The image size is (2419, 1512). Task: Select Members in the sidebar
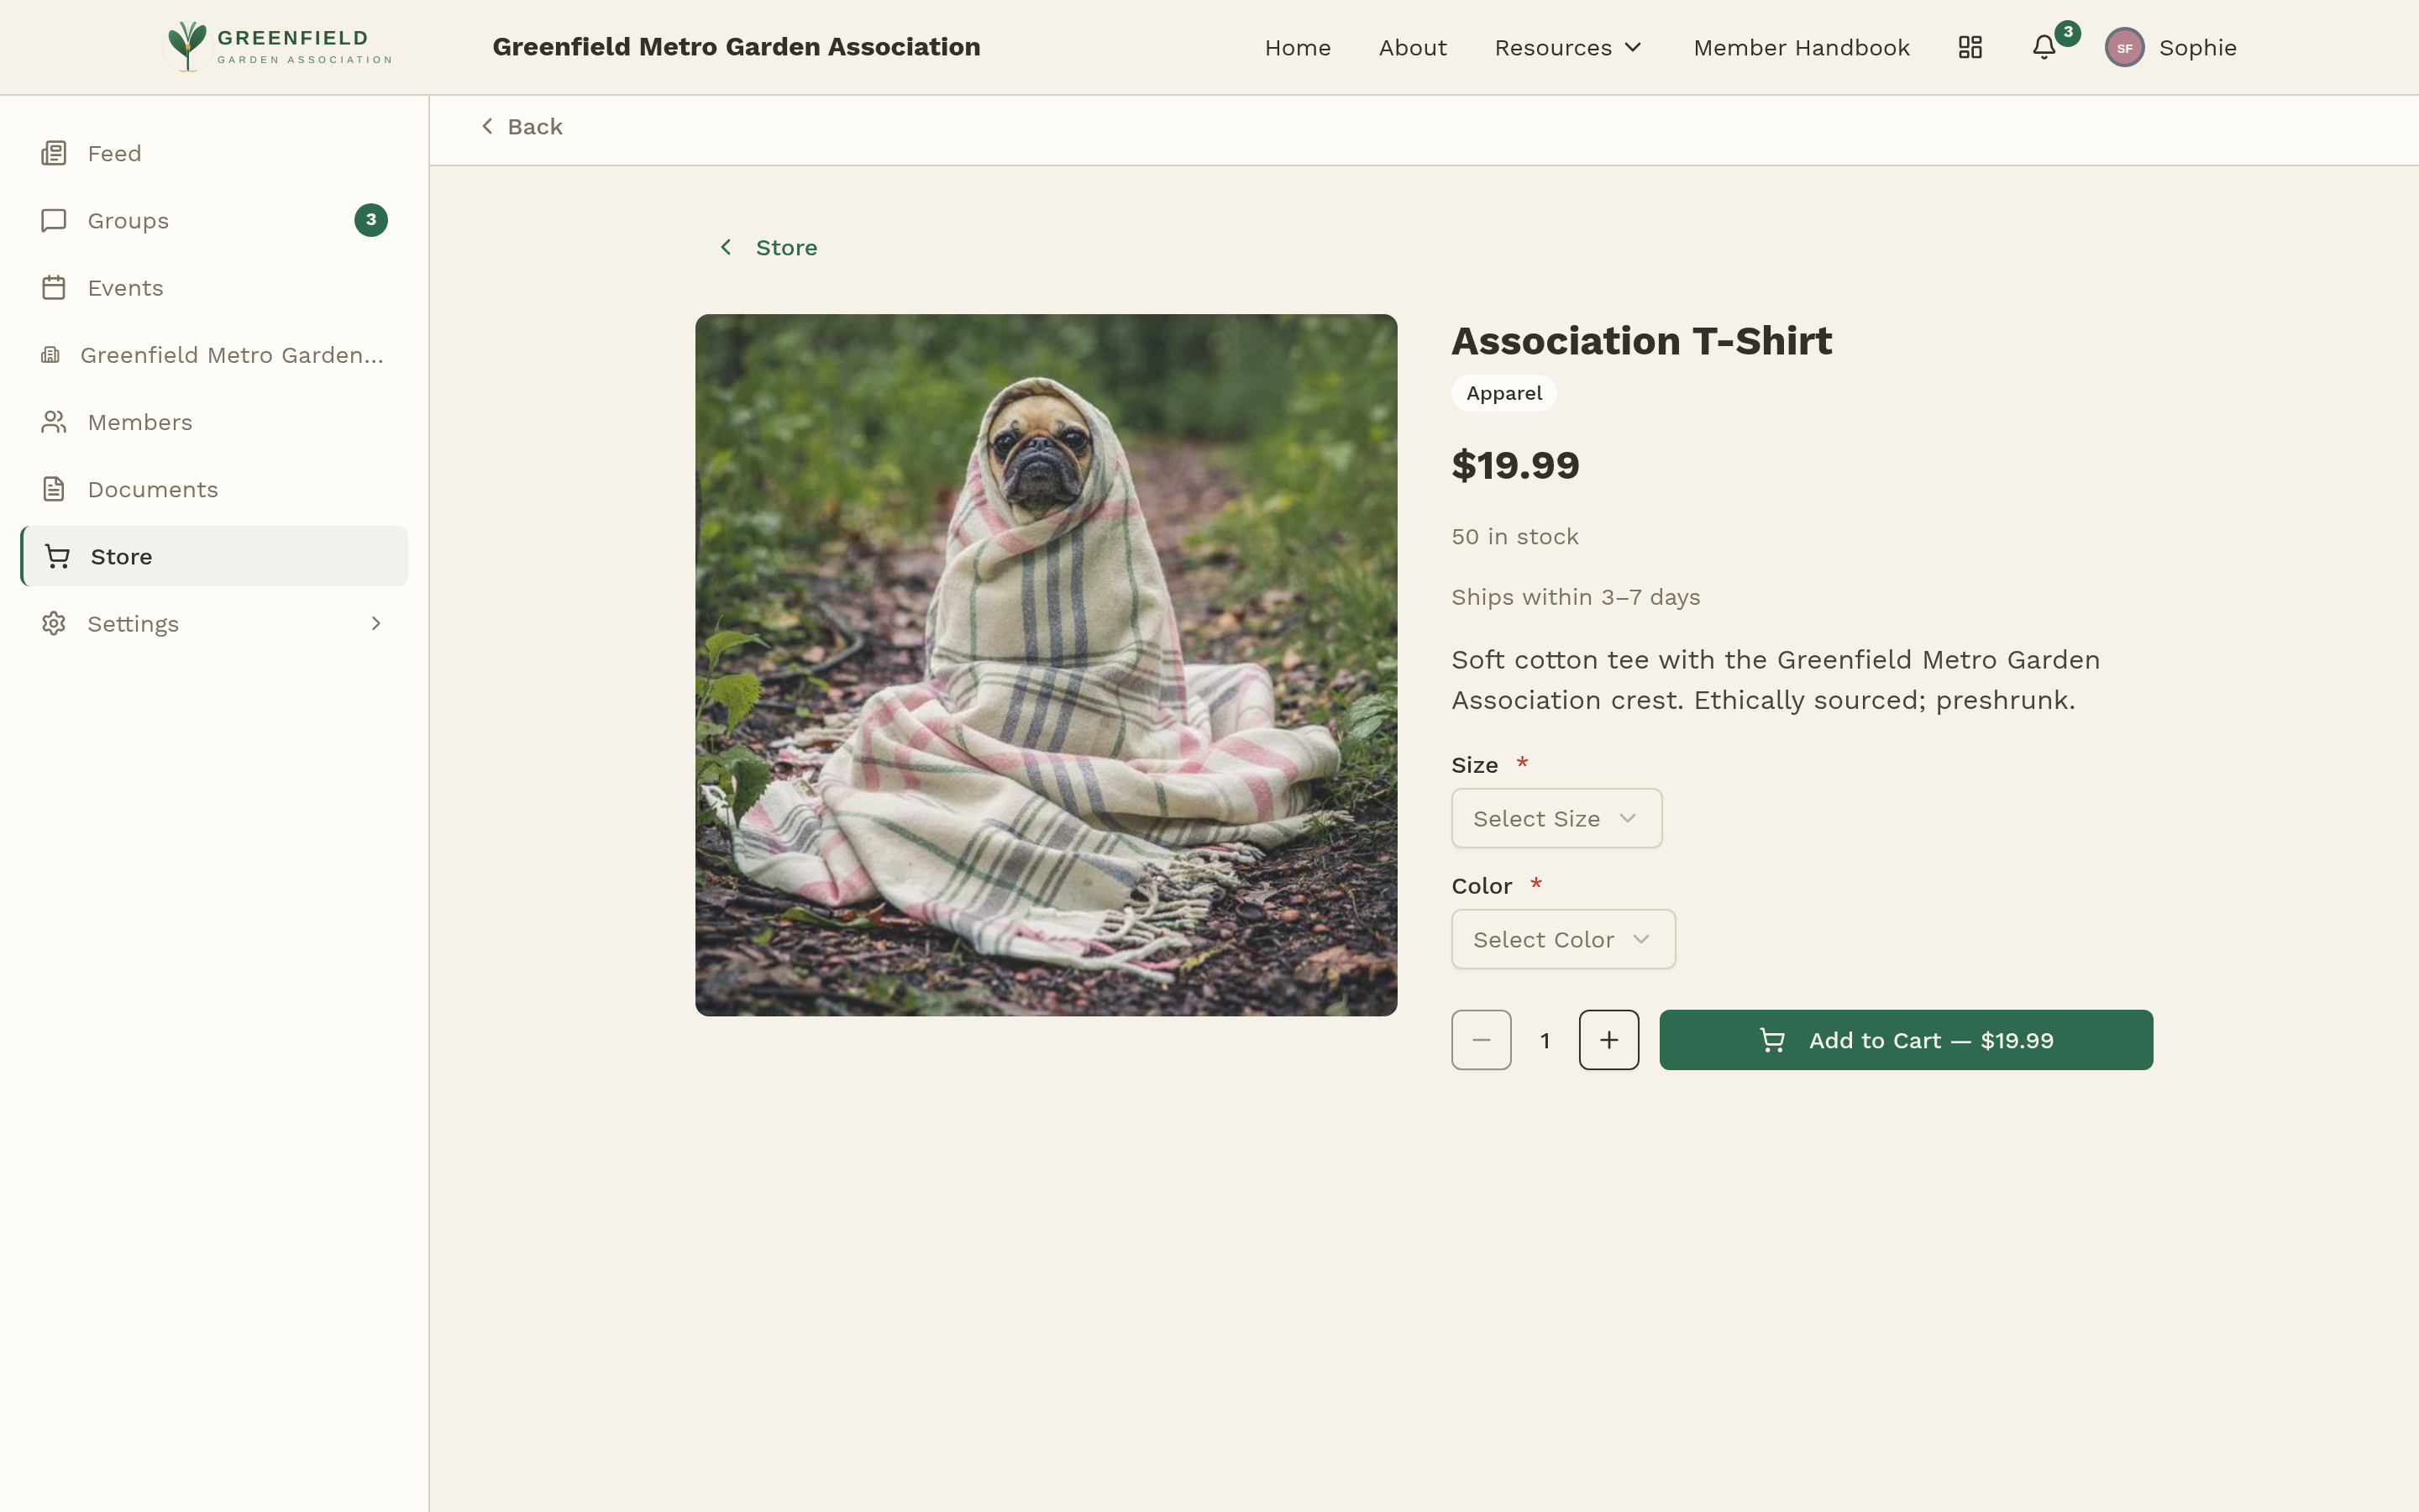tap(140, 421)
